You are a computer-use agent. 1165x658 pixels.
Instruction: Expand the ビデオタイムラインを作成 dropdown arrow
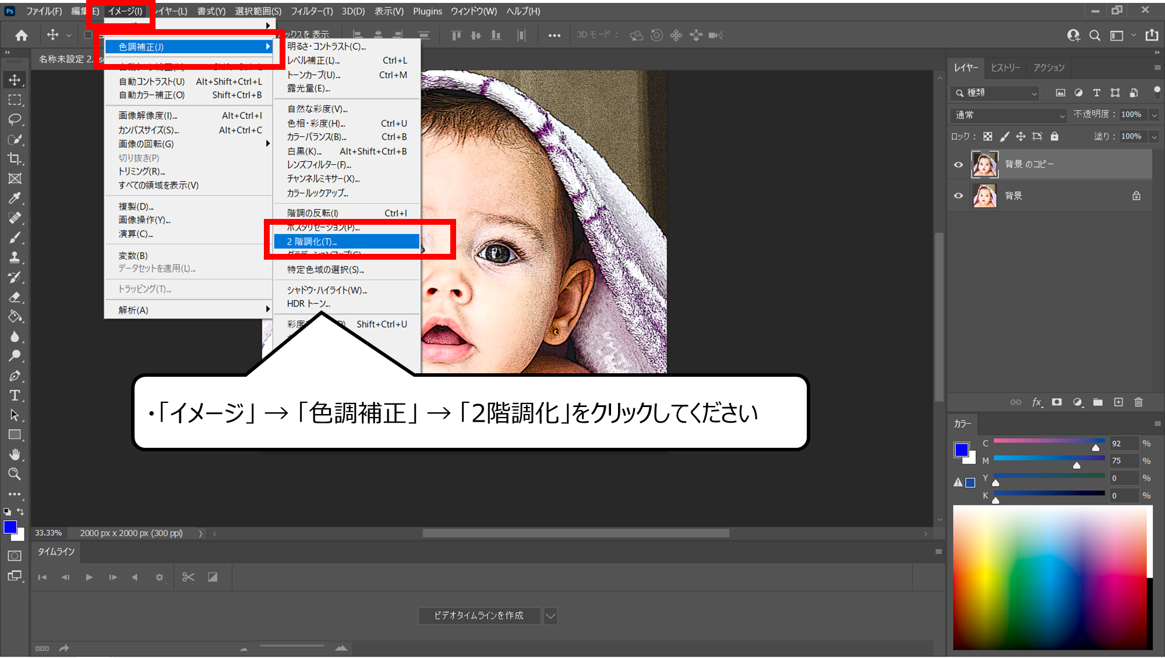pos(550,615)
